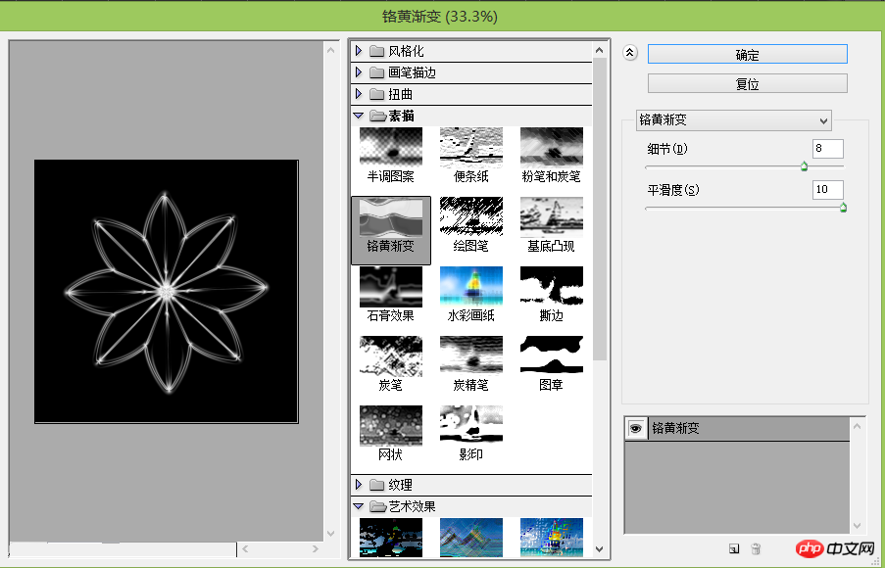Open the 纹理 folder icon

pos(377,485)
